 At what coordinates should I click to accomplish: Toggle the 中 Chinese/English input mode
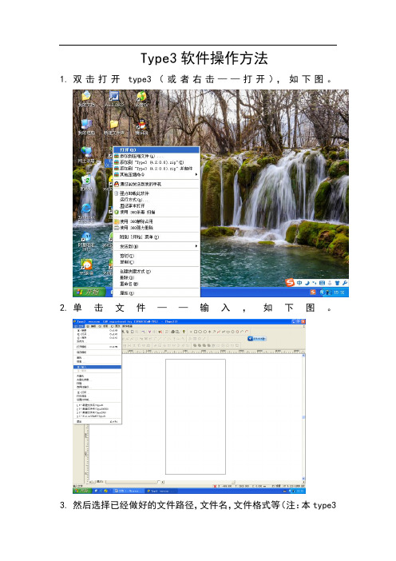[x=299, y=283]
